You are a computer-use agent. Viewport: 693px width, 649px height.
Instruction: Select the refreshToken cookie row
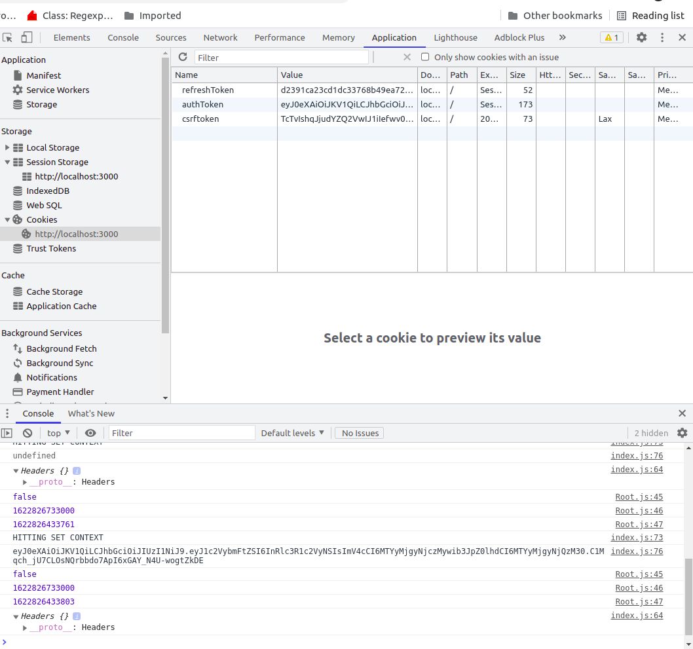pos(432,90)
